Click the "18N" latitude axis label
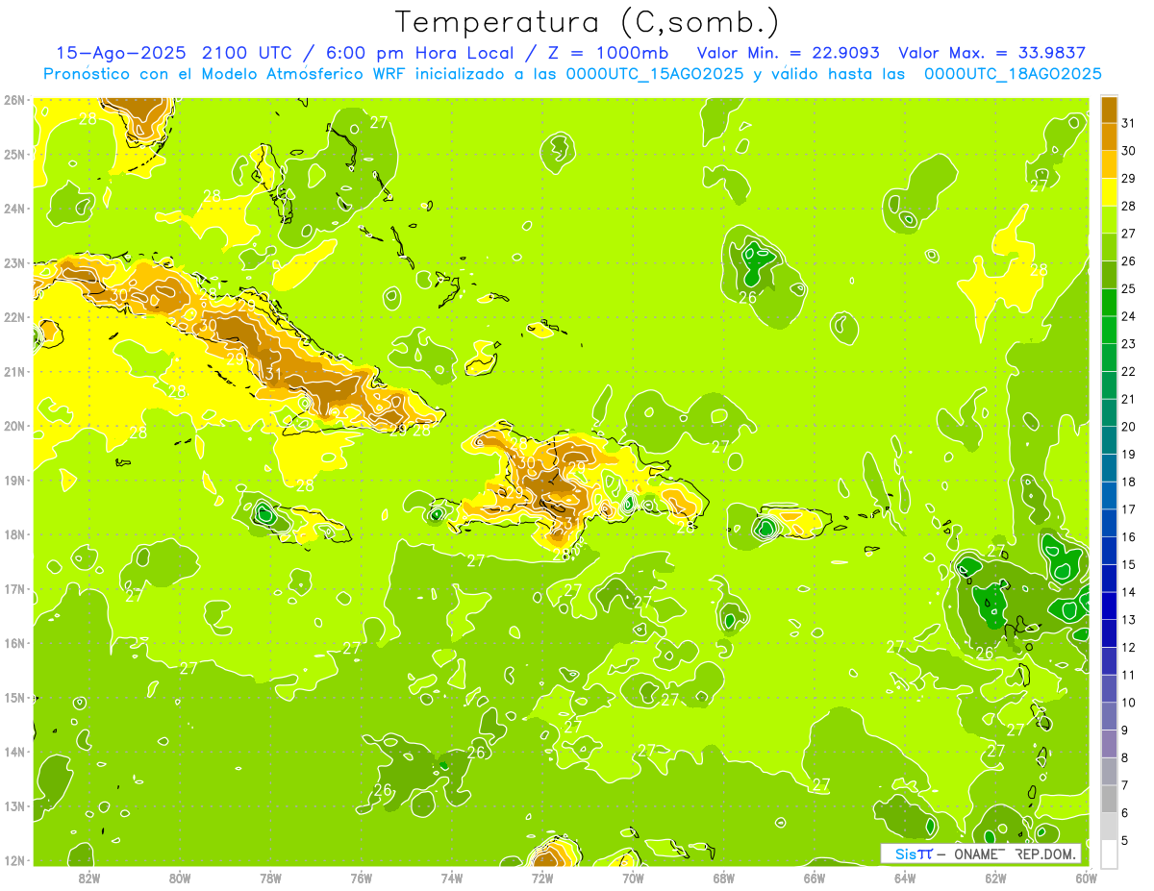The image size is (1154, 891). tap(14, 534)
